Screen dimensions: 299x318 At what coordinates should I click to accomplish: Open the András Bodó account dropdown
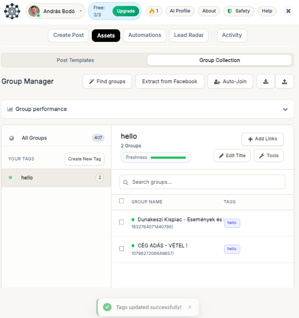tap(55, 11)
